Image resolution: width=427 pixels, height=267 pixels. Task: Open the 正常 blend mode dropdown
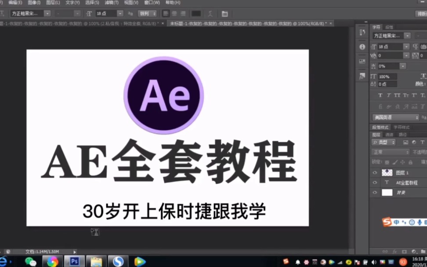[389, 151]
